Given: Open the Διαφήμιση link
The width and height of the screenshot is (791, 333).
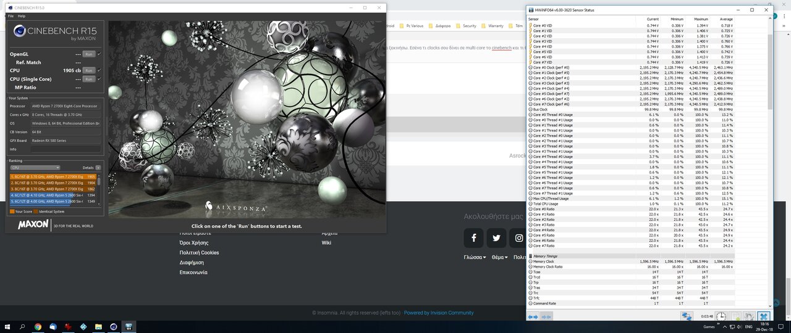Looking at the screenshot, I should tap(192, 263).
